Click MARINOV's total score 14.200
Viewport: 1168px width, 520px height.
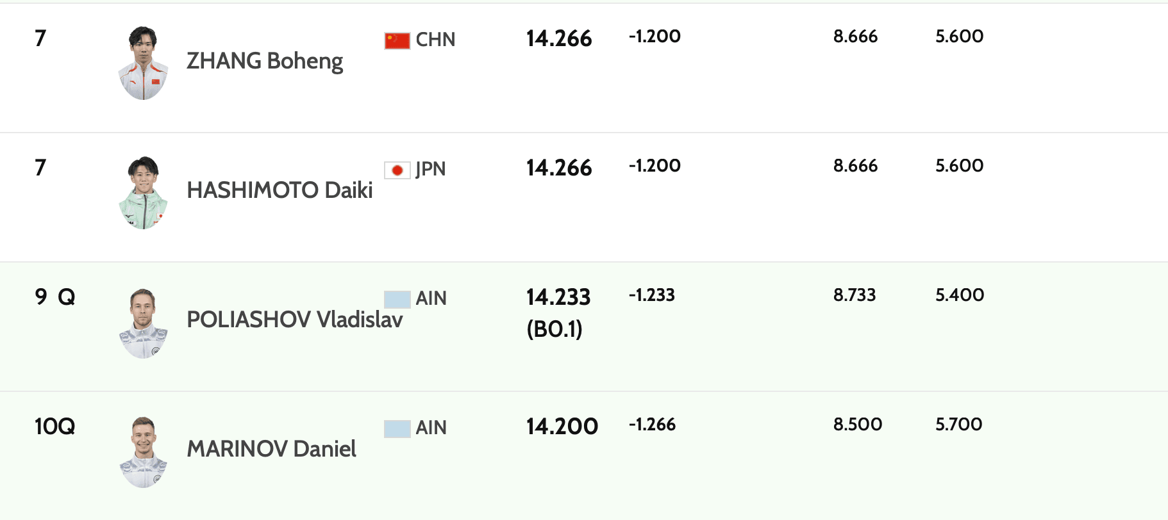pos(562,427)
